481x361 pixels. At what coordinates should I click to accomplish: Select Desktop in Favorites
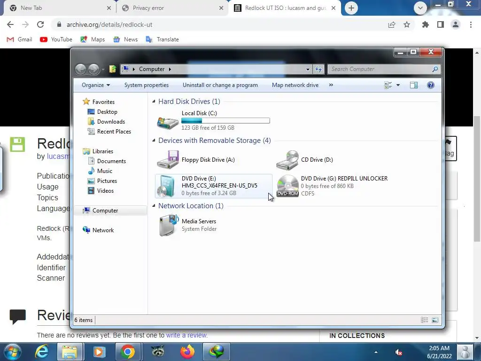click(x=107, y=112)
